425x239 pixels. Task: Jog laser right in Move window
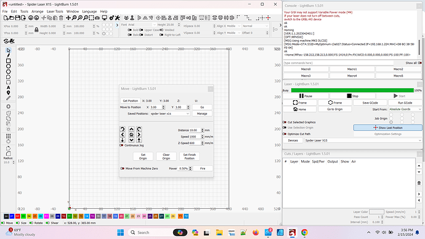point(139,134)
